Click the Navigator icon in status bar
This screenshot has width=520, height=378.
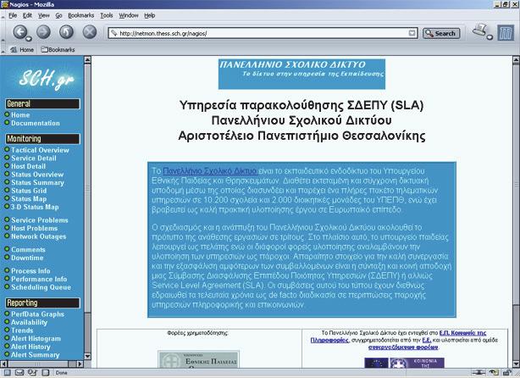(8, 373)
